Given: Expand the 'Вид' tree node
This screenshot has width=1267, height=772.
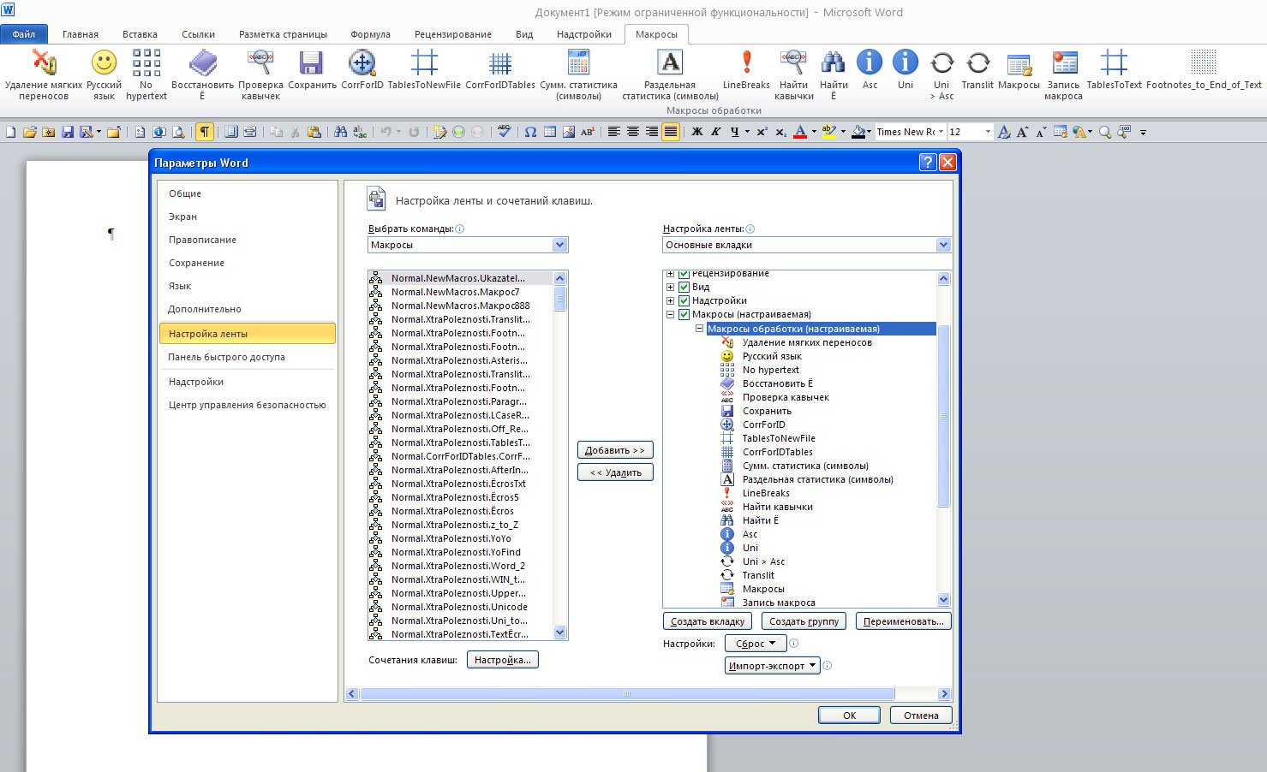Looking at the screenshot, I should (670, 287).
